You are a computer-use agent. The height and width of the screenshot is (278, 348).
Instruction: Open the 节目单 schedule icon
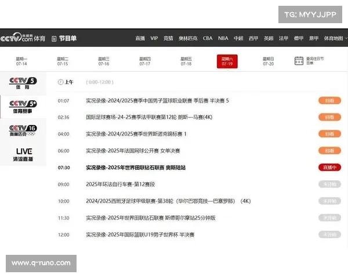(x=54, y=39)
